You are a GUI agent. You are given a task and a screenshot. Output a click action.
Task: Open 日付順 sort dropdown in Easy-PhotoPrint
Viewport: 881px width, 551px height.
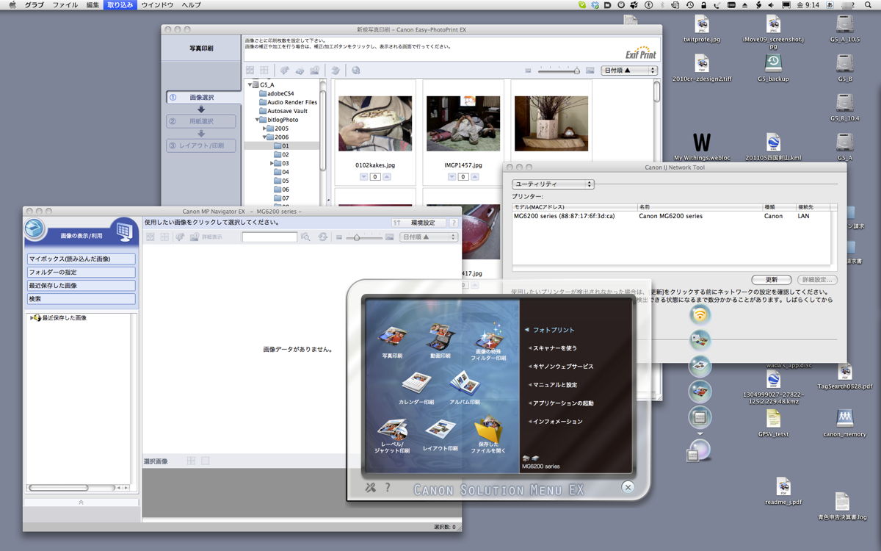tap(629, 71)
